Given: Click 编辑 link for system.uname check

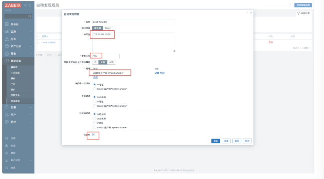Looking at the screenshot, I should pyautogui.click(x=157, y=73).
